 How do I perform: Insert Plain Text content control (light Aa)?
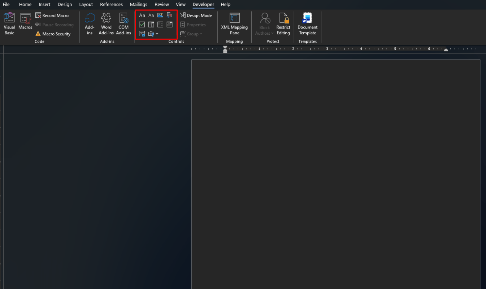pos(151,16)
